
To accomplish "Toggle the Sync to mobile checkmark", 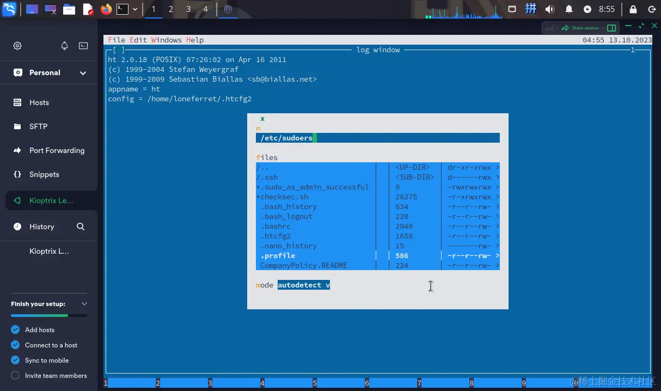I will [15, 361].
